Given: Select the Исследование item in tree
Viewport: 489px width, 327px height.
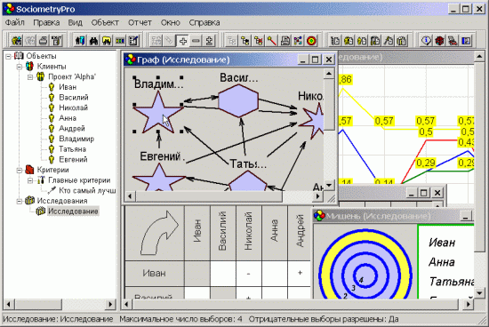Looking at the screenshot, I should 73,211.
